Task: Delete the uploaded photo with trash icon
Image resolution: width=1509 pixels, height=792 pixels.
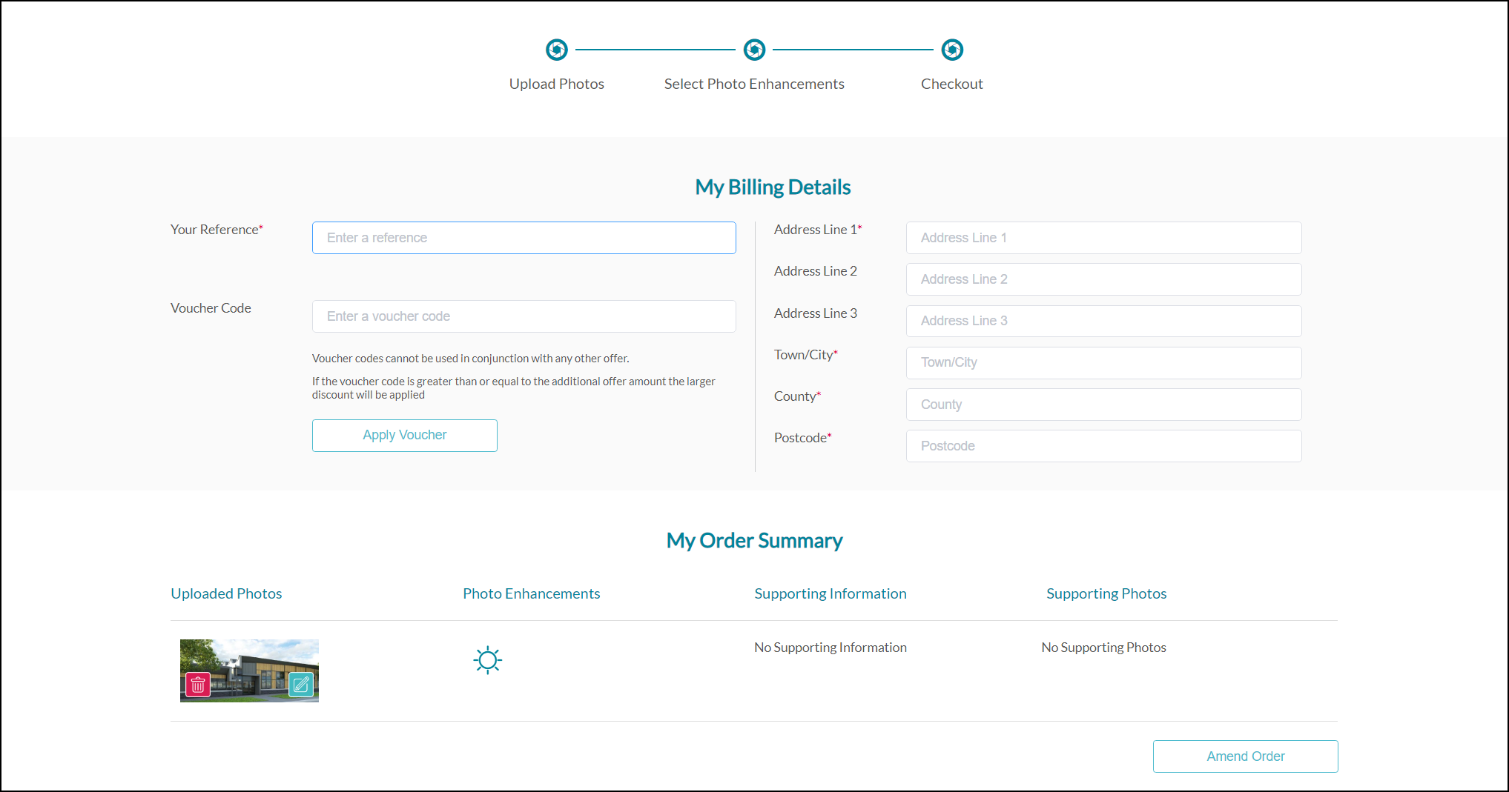Action: point(198,685)
